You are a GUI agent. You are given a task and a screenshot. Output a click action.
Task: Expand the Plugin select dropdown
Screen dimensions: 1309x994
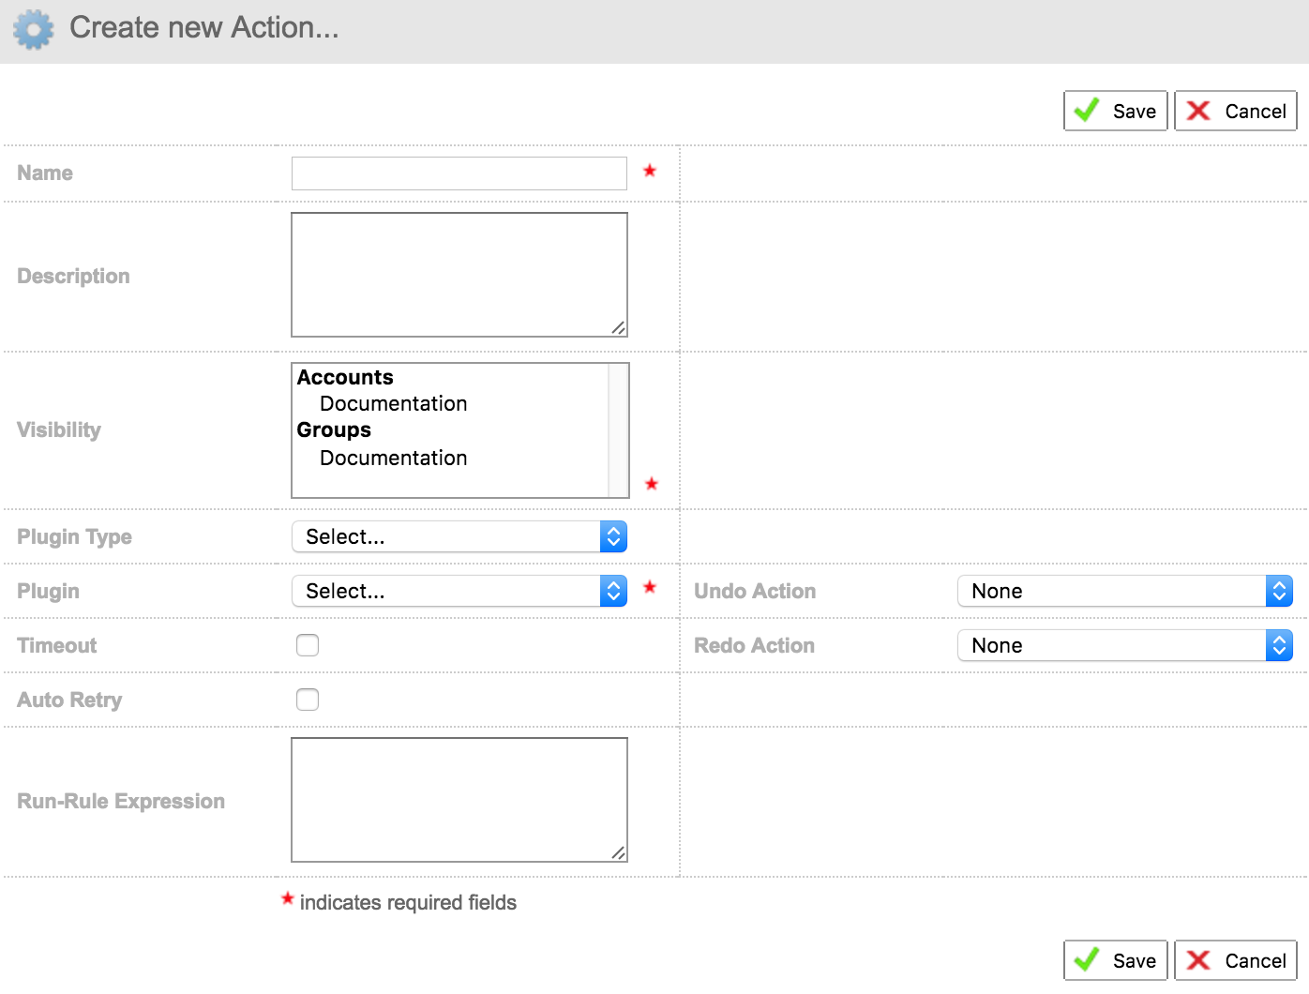click(459, 591)
